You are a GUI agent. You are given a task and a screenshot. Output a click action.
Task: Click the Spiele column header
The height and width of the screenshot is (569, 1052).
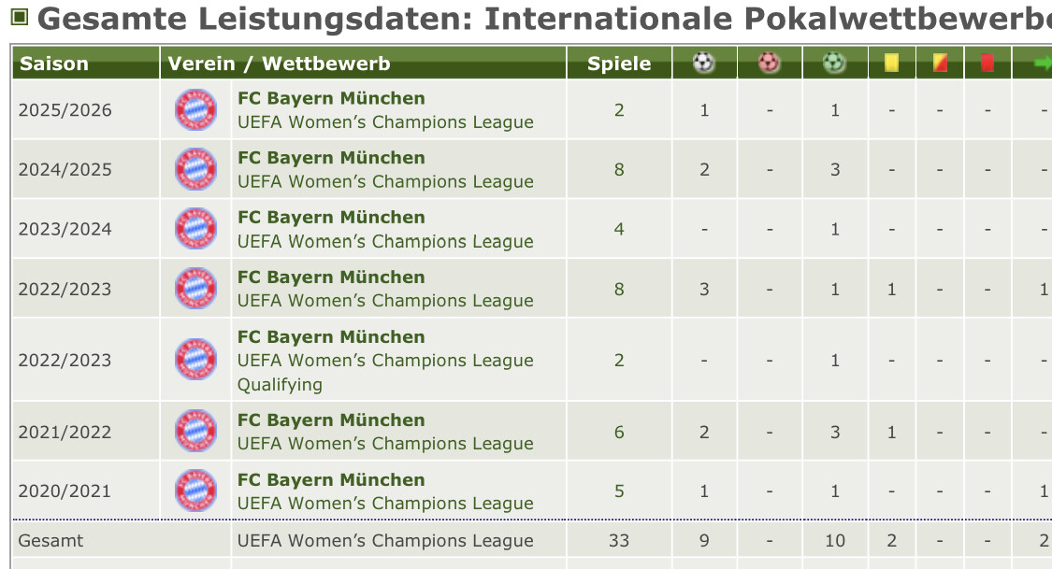click(619, 64)
